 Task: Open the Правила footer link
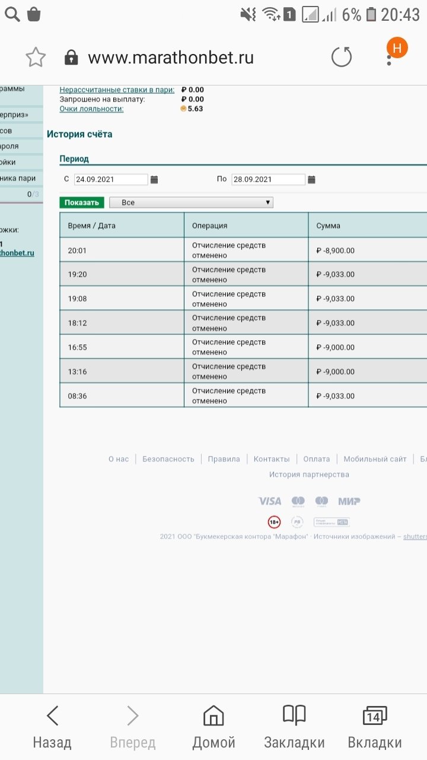224,459
